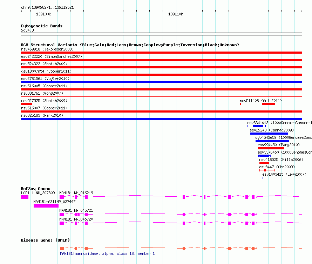This screenshot has width=312, height=264.
Task: Open the MAN1B1 mannosidase OMIM link
Action: (x=107, y=253)
